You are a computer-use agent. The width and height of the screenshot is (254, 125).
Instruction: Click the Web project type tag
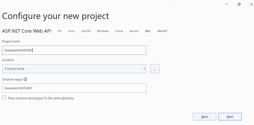coord(148,31)
